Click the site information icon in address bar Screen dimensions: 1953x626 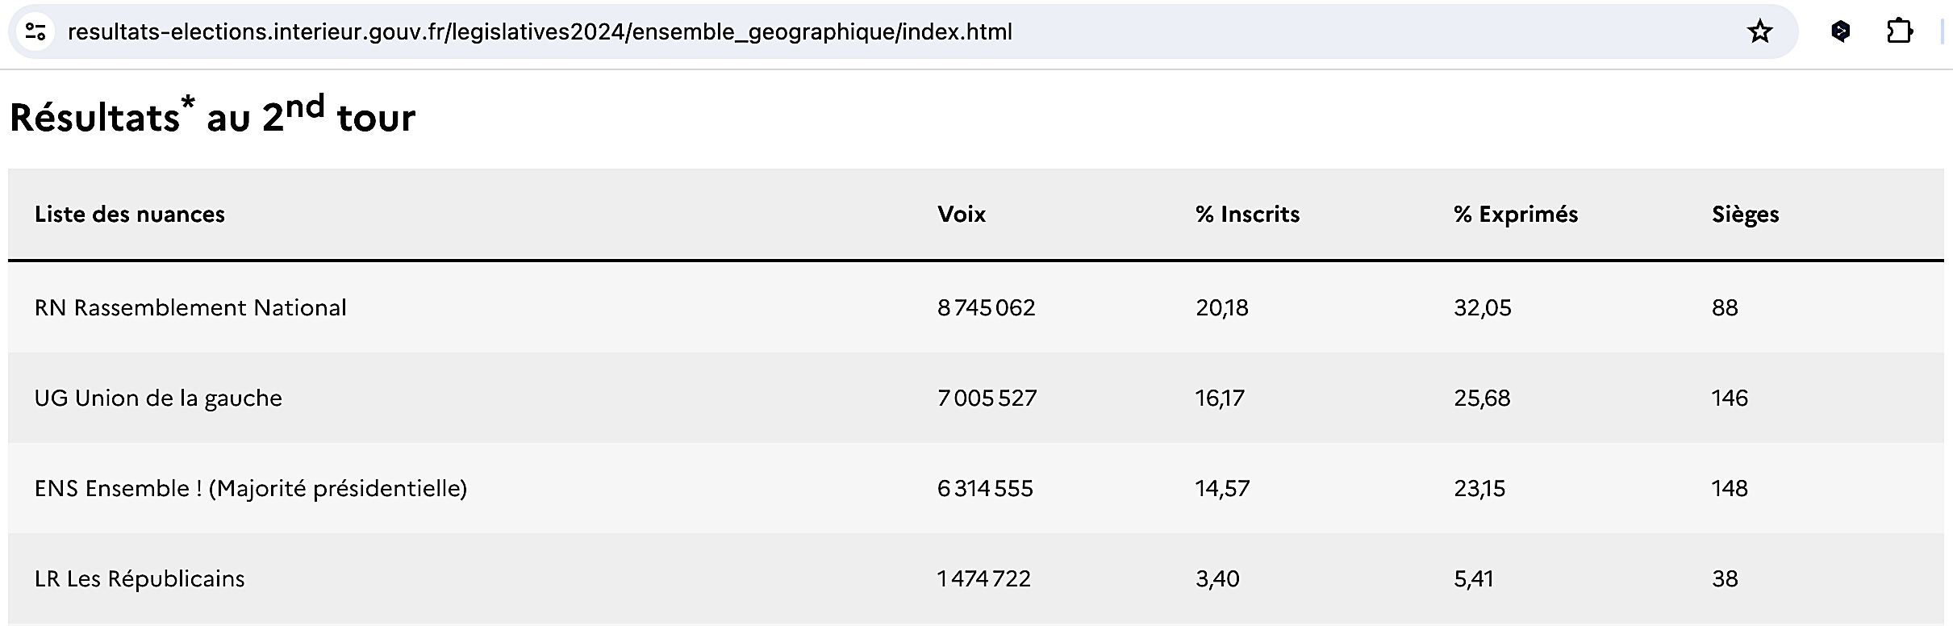35,32
